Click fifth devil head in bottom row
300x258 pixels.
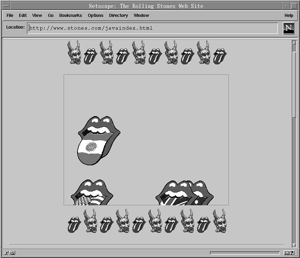coord(219,221)
